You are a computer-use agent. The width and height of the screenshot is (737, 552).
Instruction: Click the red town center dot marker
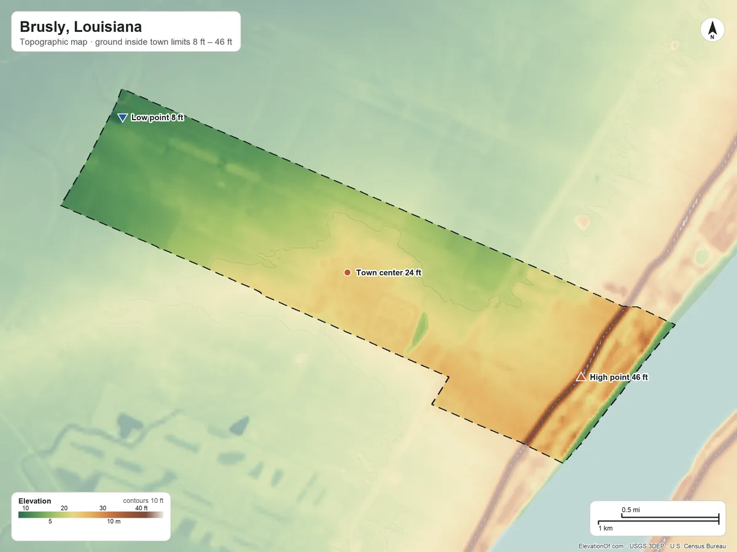(x=348, y=272)
